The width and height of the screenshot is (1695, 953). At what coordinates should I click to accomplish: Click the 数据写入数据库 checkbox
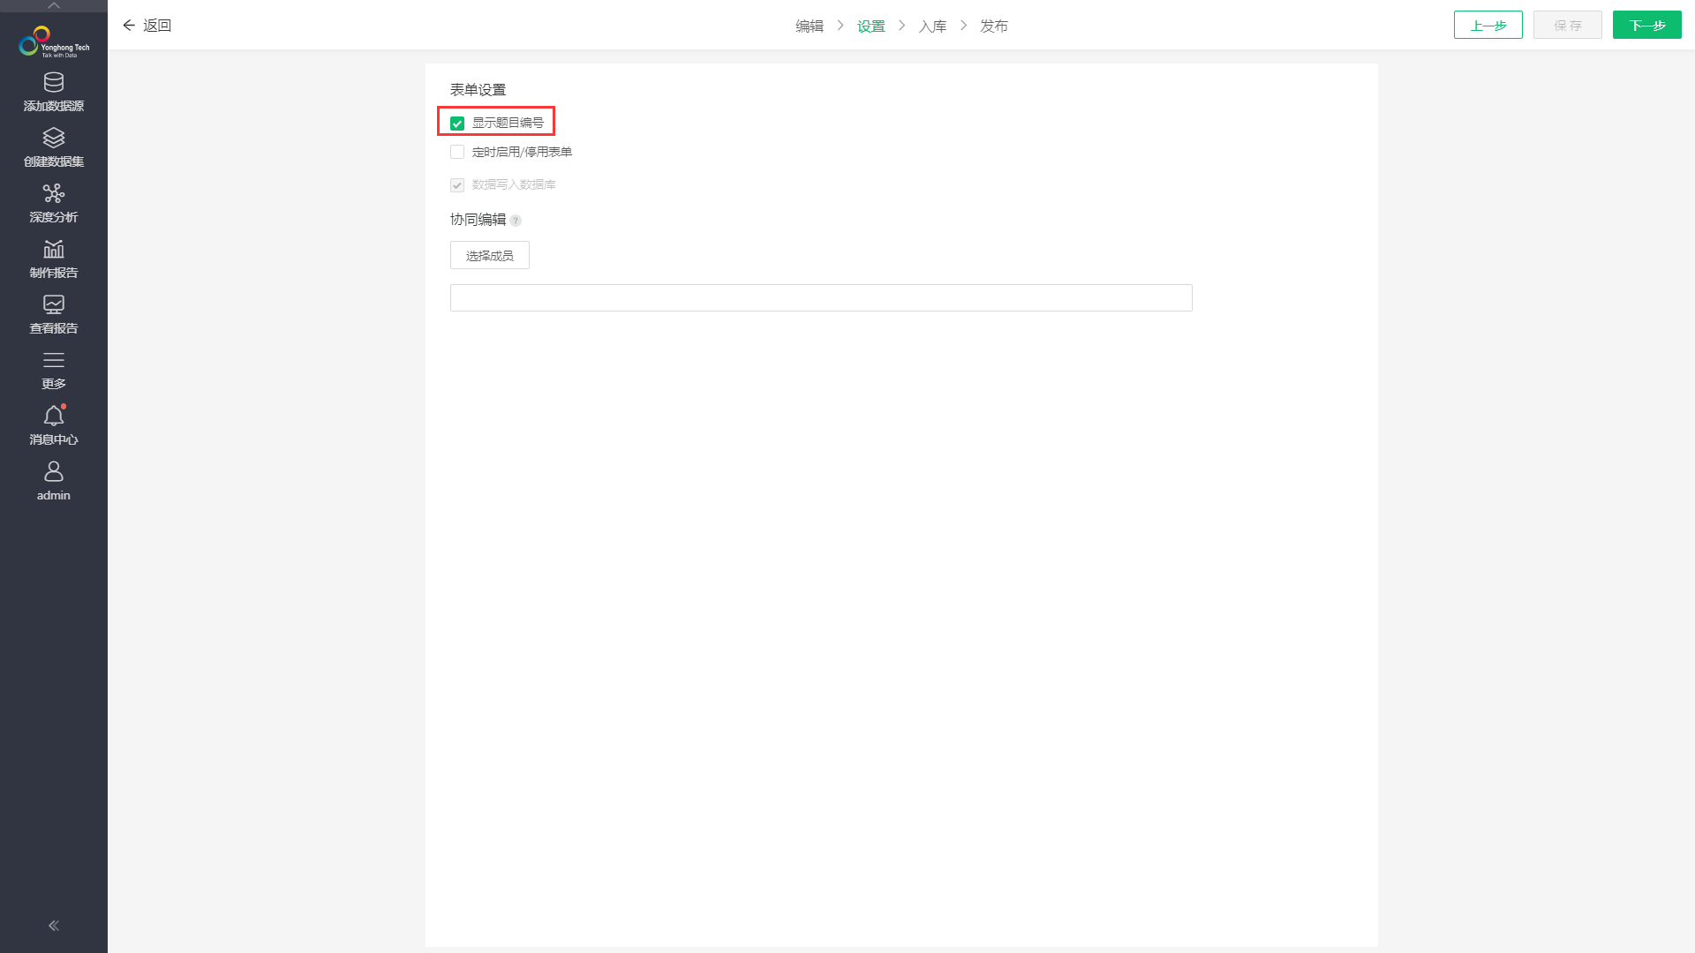pyautogui.click(x=457, y=185)
